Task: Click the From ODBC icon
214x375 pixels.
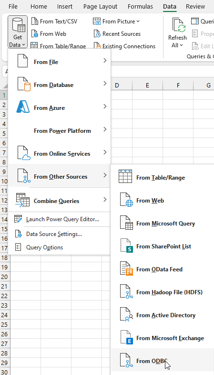Action: tap(126, 360)
